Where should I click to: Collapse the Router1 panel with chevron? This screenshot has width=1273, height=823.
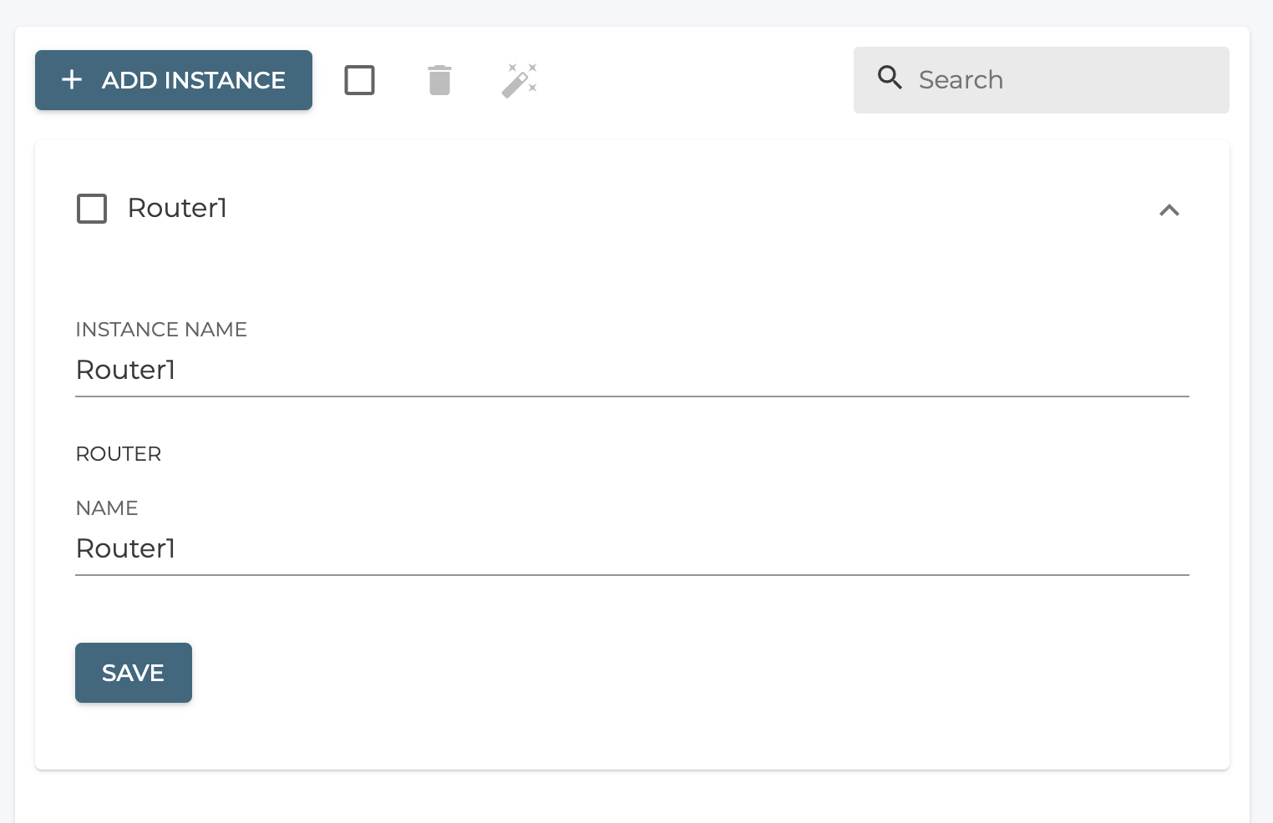coord(1169,210)
